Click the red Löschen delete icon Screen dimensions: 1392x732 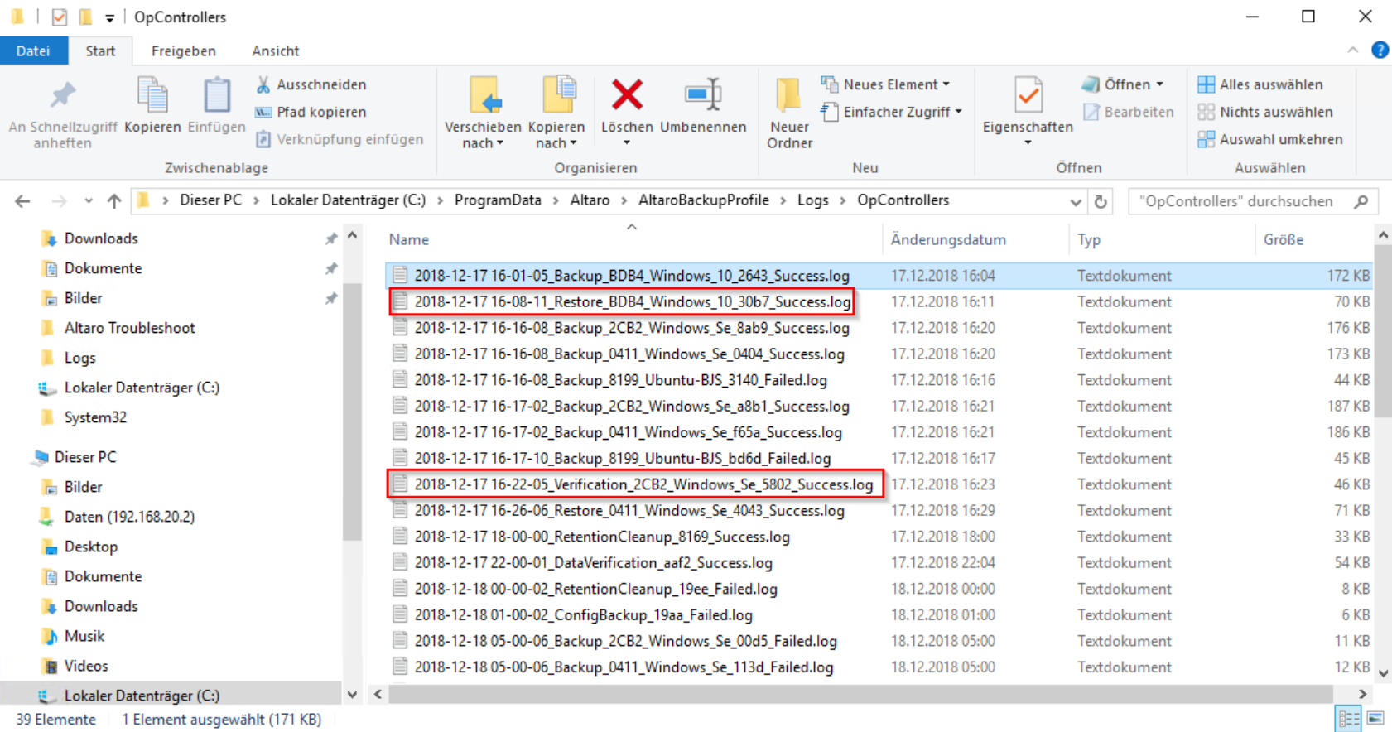coord(626,96)
